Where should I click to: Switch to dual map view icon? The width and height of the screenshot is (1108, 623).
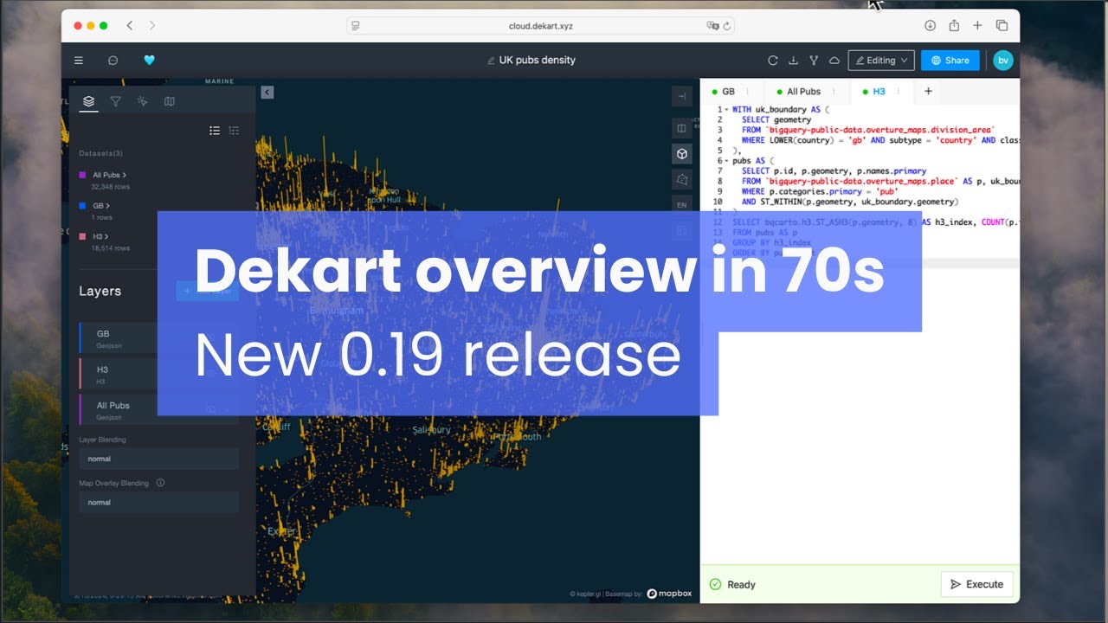click(x=682, y=128)
